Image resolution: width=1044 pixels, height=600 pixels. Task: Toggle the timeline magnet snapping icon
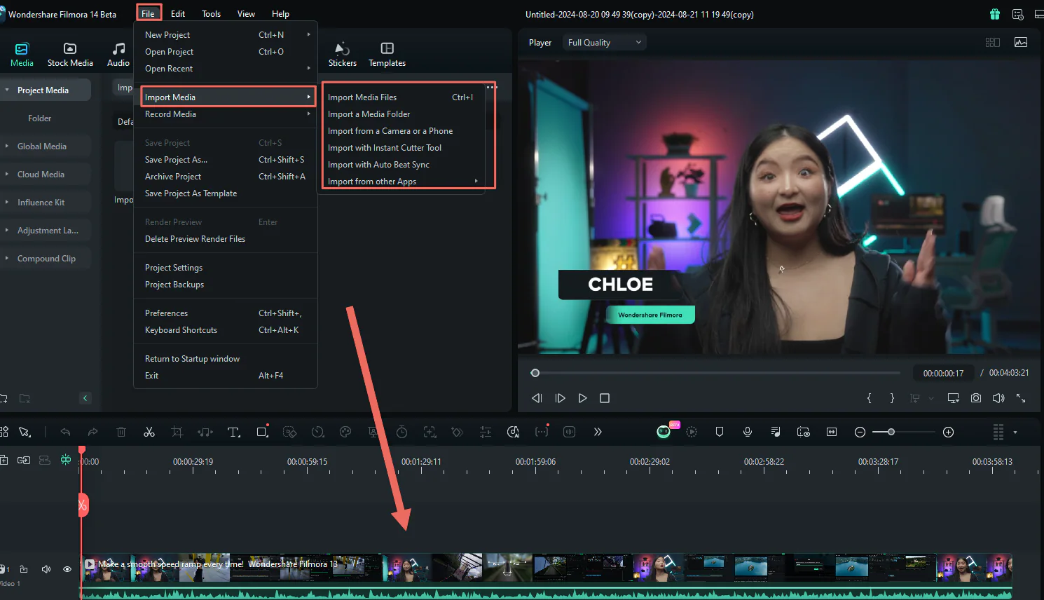coord(66,460)
